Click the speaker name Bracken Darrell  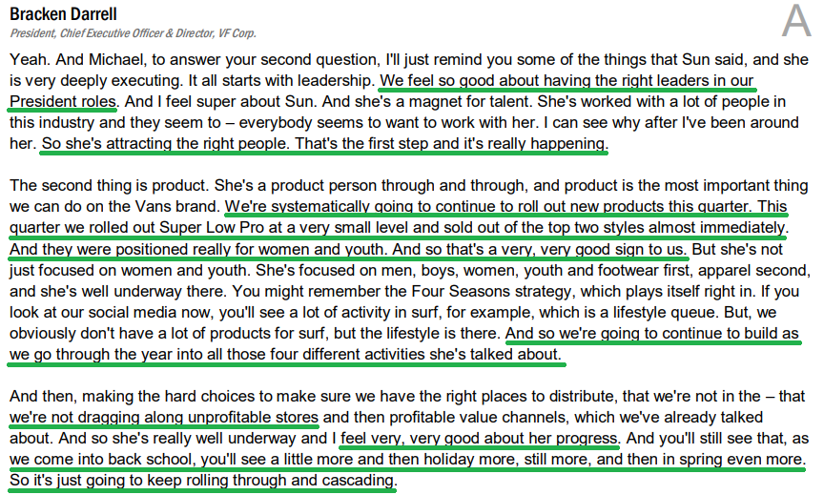(x=63, y=14)
